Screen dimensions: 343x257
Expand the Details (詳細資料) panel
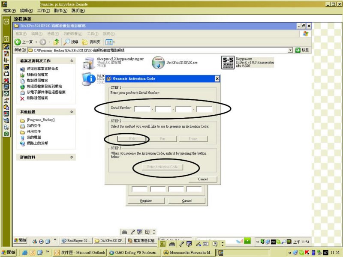[x=72, y=157]
